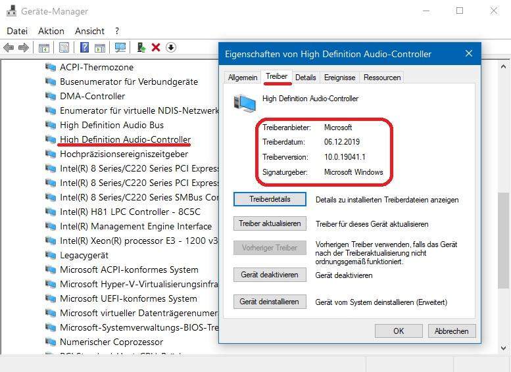The width and height of the screenshot is (511, 372).
Task: Select Enumerator für virtuelle NDIS-Netzwerk entry
Action: [x=139, y=111]
